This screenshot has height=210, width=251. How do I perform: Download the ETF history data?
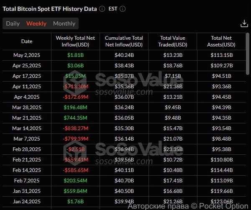pos(244,24)
